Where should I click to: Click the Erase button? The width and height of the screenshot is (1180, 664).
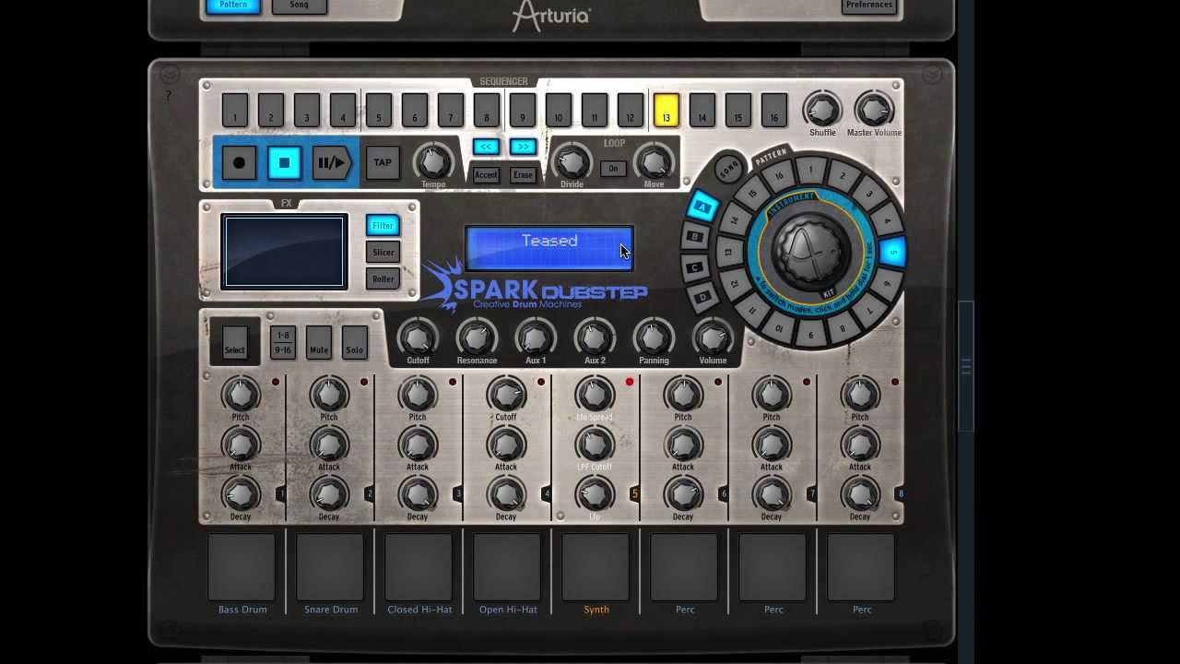[523, 174]
